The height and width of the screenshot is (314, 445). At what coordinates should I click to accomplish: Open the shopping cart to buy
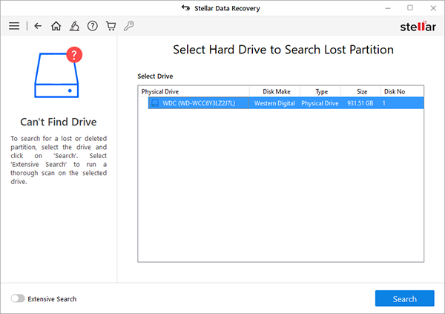[x=111, y=26]
